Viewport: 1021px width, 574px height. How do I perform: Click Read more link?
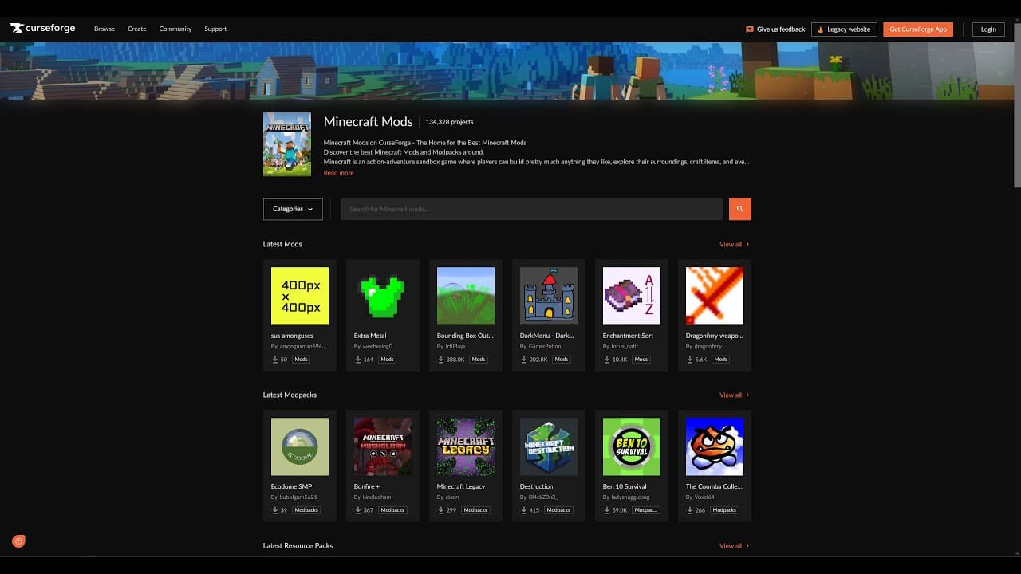[x=338, y=173]
